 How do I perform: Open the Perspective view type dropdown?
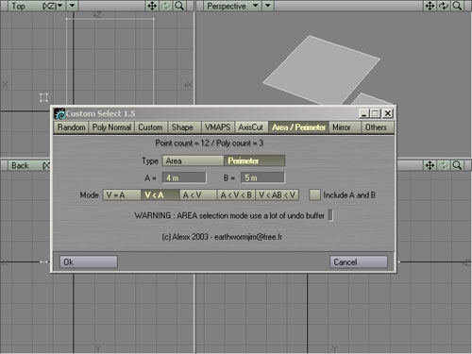point(256,6)
